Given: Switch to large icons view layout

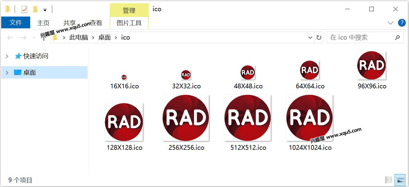Looking at the screenshot, I should (400, 180).
